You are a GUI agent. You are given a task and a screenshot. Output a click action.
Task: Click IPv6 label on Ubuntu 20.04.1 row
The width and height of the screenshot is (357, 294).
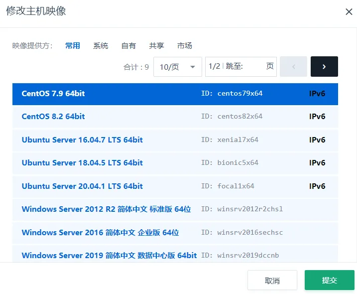[317, 186]
